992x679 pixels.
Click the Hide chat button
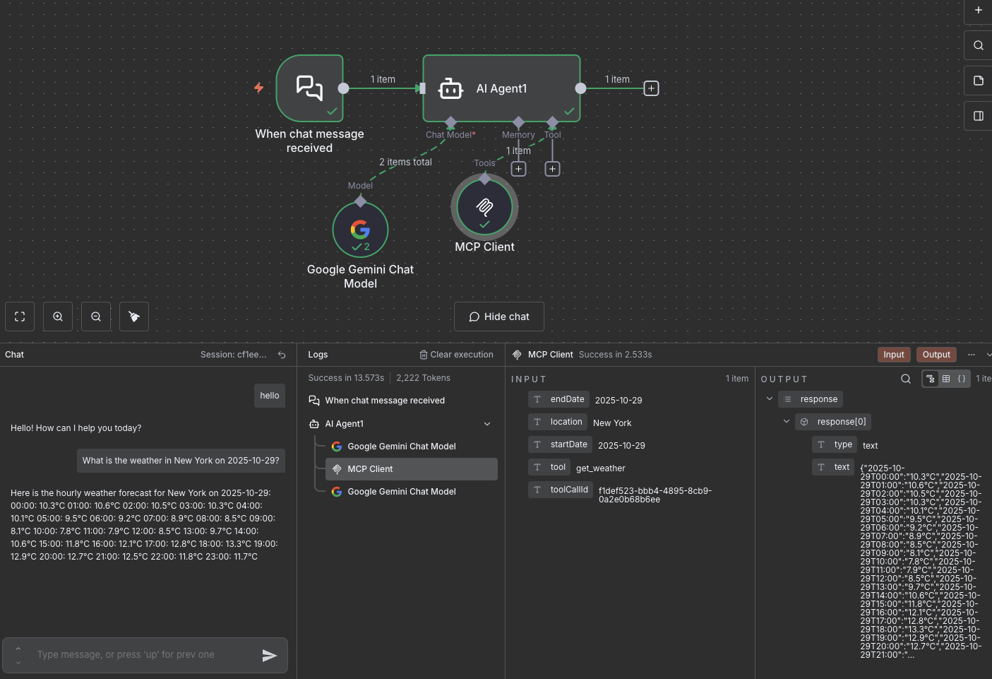[x=498, y=317]
